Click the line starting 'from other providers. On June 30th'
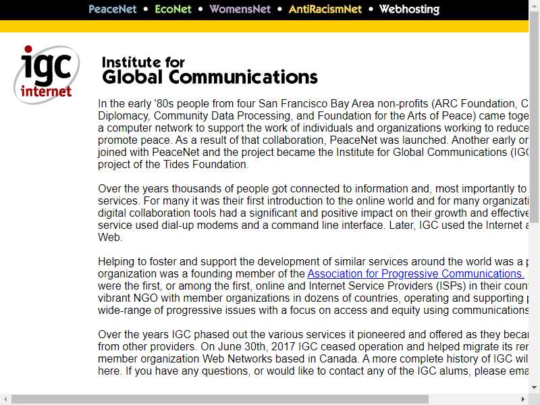The height and width of the screenshot is (405, 540). 313,347
